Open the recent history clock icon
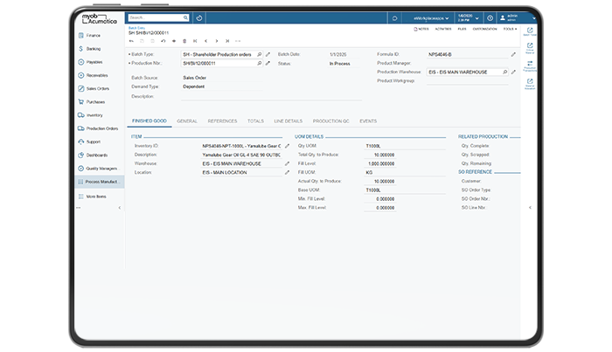The image size is (612, 352). pyautogui.click(x=199, y=18)
